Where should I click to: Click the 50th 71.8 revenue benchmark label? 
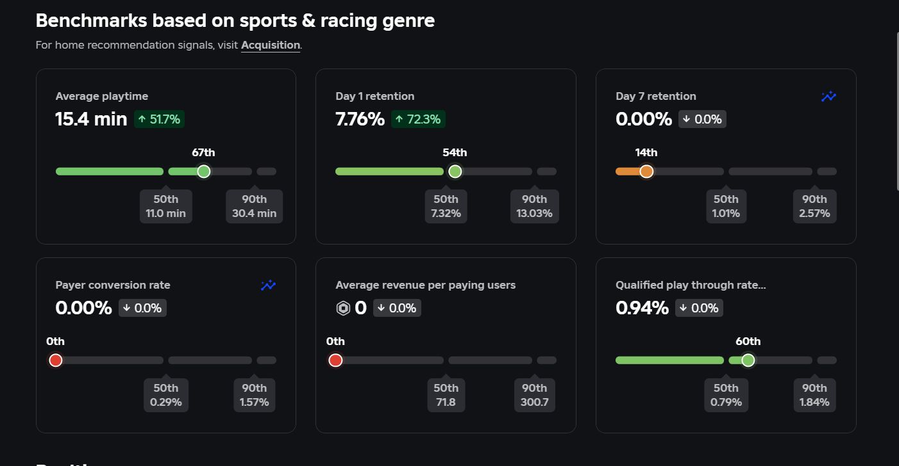[446, 395]
